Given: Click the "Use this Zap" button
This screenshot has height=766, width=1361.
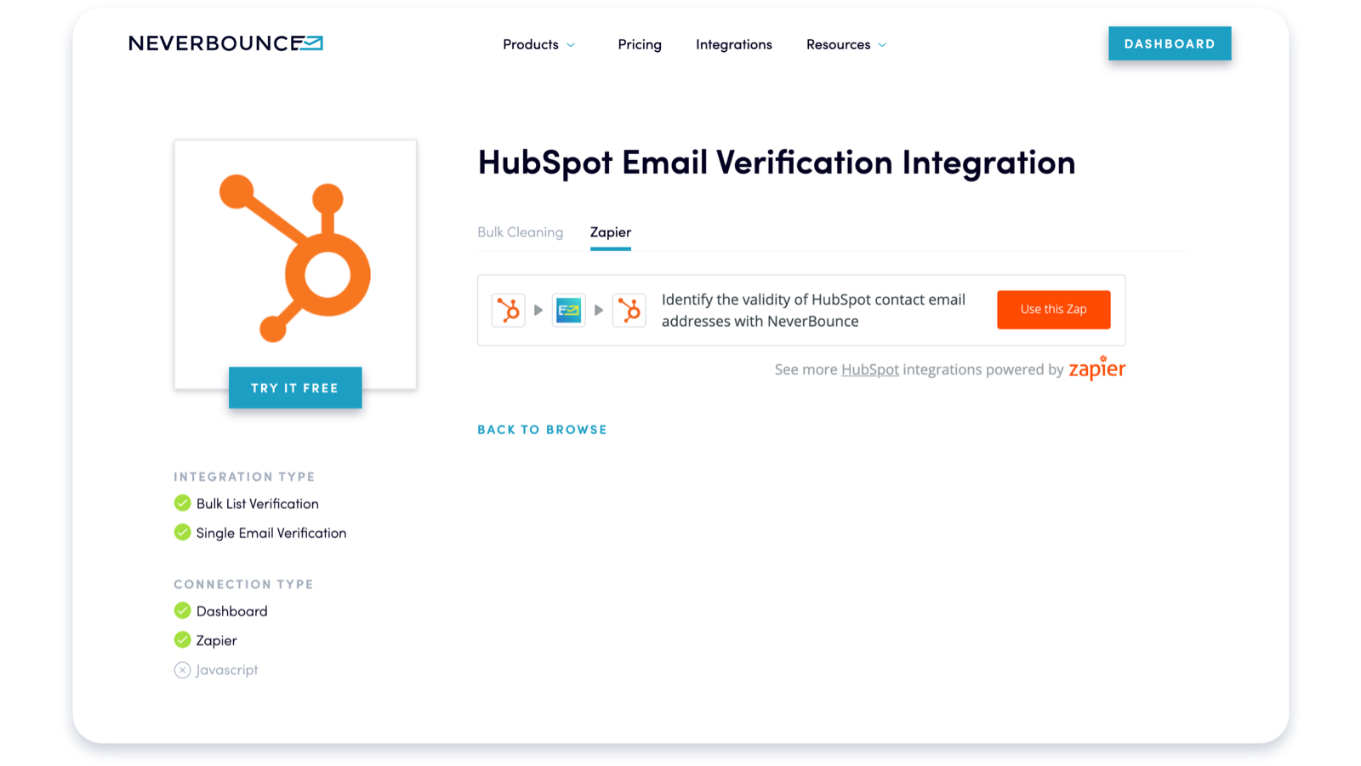Looking at the screenshot, I should pos(1053,310).
